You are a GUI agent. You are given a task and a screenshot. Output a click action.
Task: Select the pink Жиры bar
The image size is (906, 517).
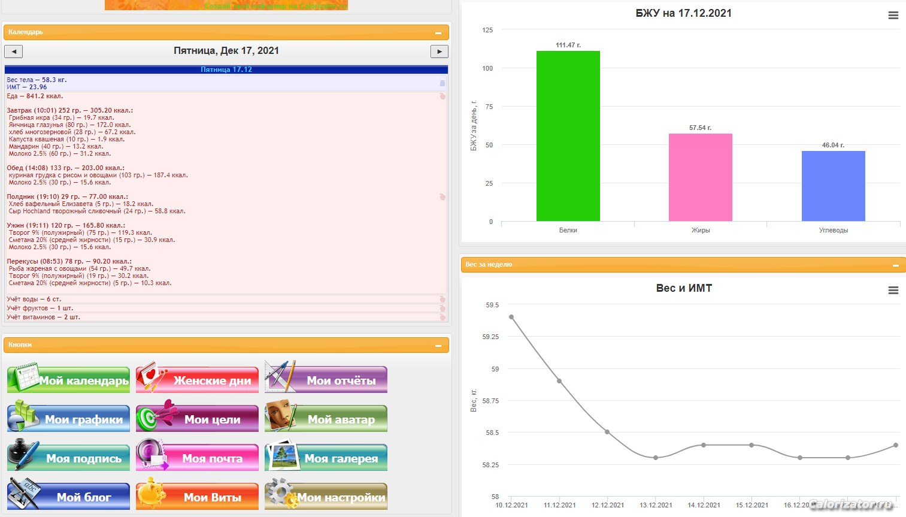click(701, 177)
